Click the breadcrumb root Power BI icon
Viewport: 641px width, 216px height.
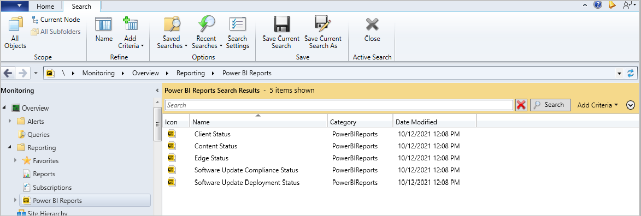(x=51, y=73)
